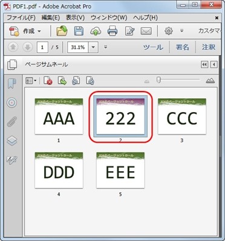
Task: Open the zoom percentage dropdown arrow
Action: [93, 48]
